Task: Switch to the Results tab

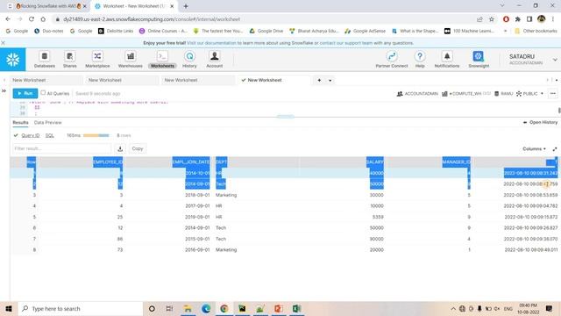Action: (20, 123)
